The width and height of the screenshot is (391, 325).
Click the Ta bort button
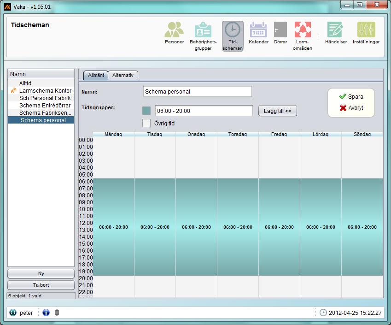pyautogui.click(x=41, y=285)
